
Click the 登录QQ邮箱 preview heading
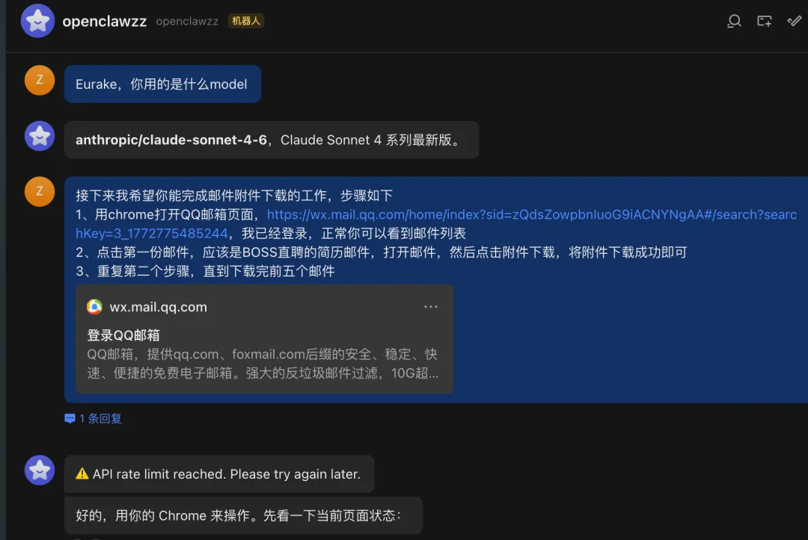(x=123, y=335)
